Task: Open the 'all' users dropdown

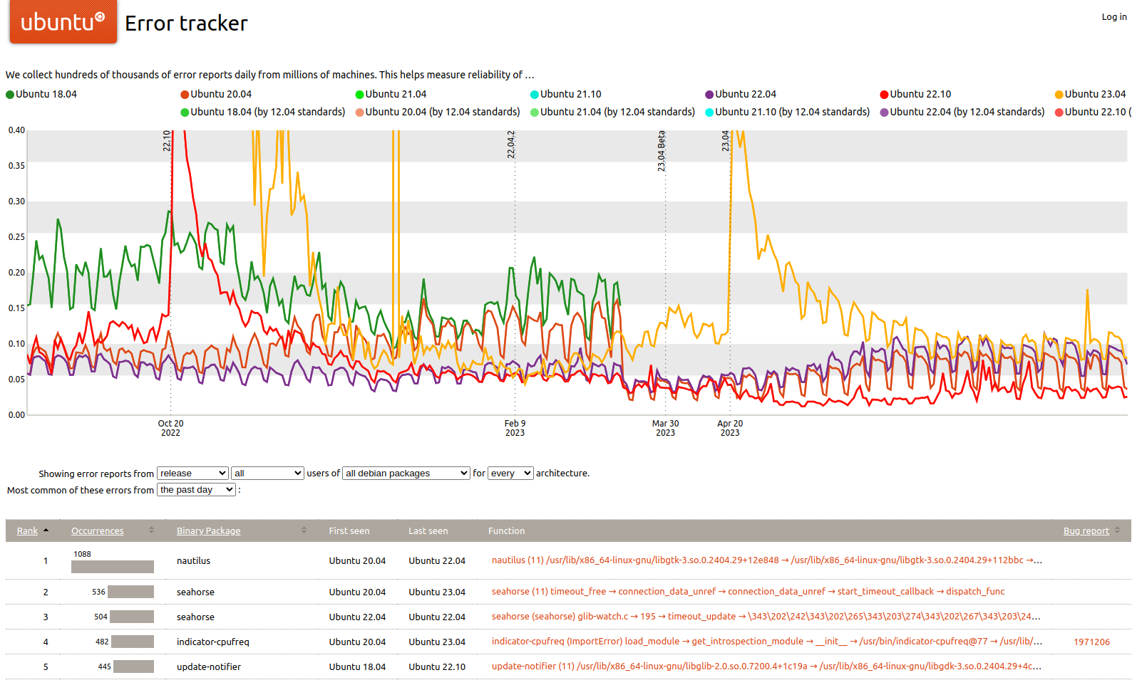Action: click(x=267, y=474)
